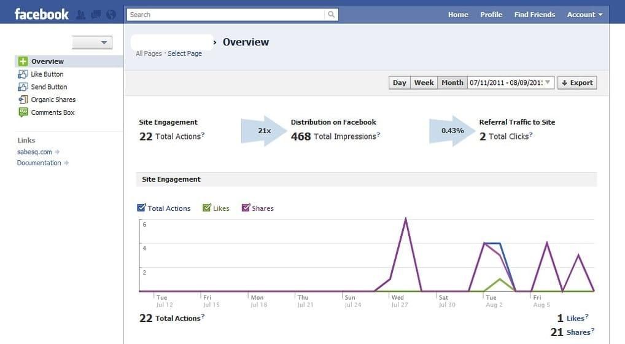Screen dimensions: 625x344
Task: Click the Organic Shares icon
Action: (23, 100)
